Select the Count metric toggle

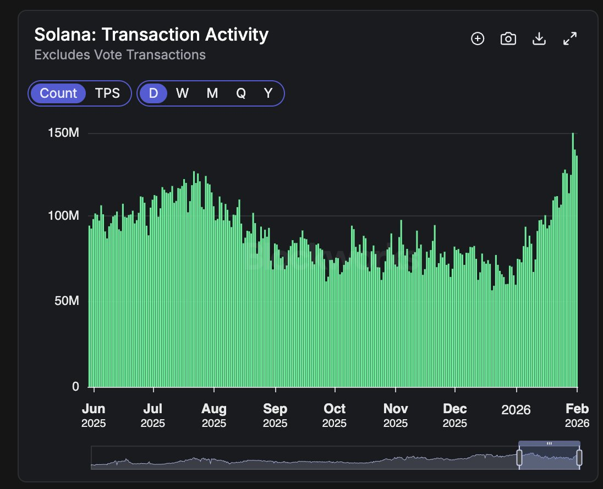(x=58, y=93)
